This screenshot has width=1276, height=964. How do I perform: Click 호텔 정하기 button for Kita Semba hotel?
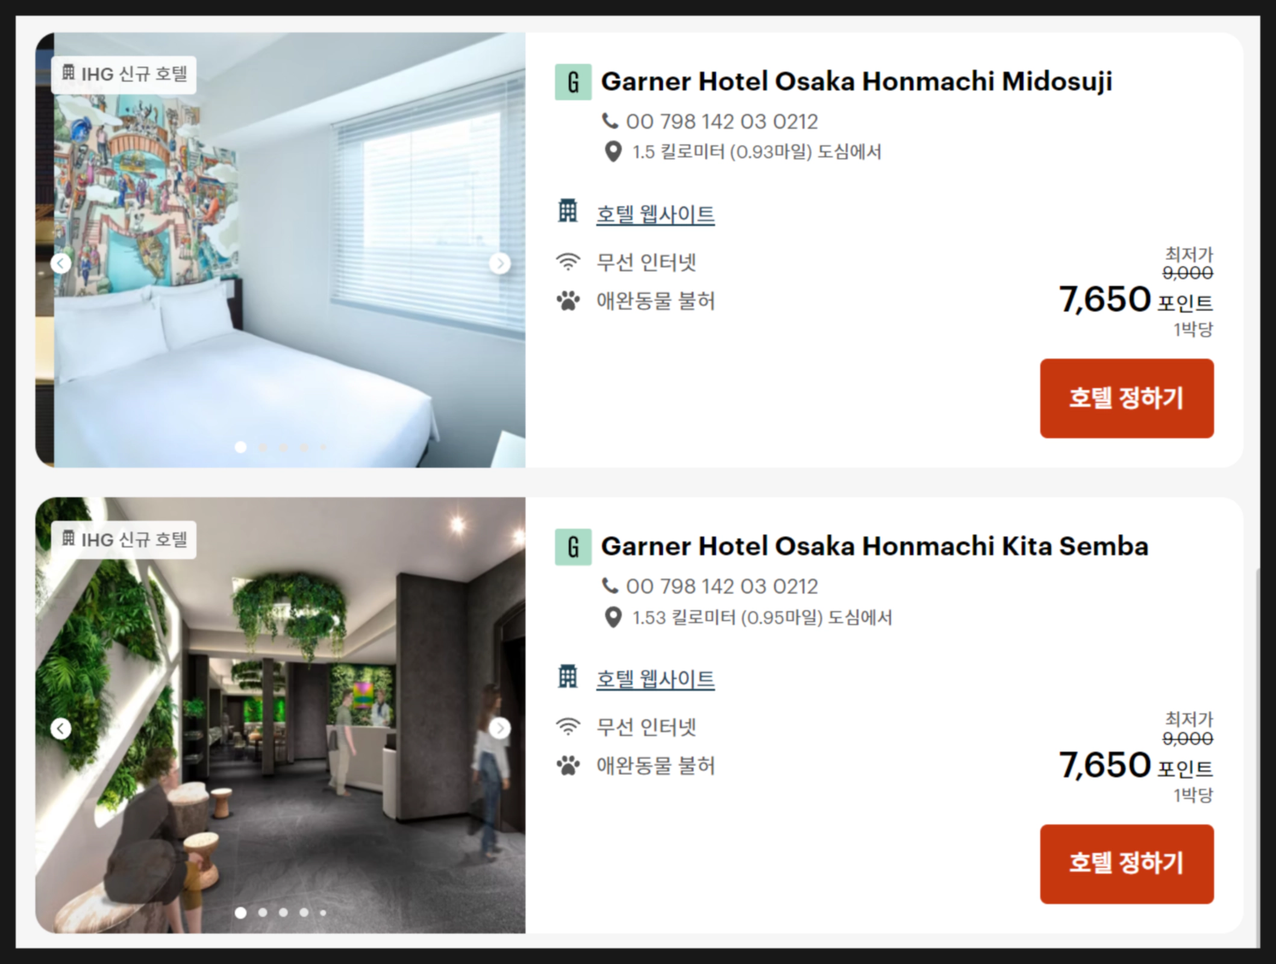[x=1127, y=864]
